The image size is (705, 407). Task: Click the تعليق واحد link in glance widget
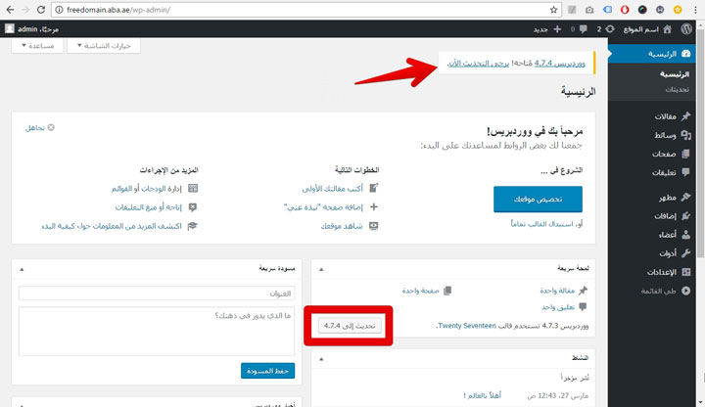pos(558,307)
